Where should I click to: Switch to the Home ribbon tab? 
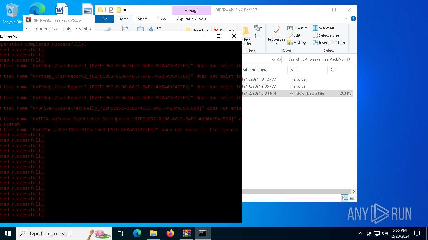point(123,19)
